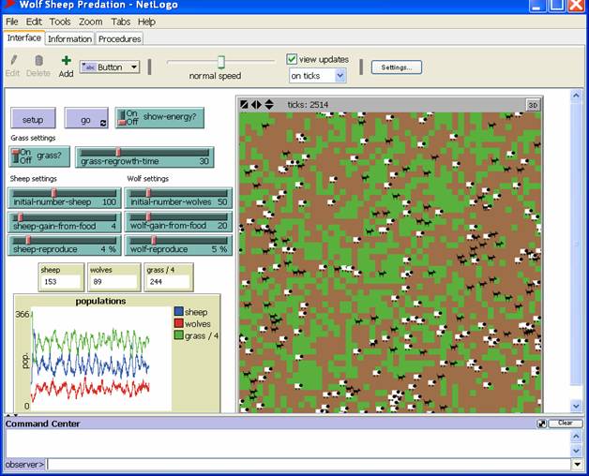The width and height of the screenshot is (589, 476).
Task: Click the initial-number-sheep slider
Action: (65, 198)
